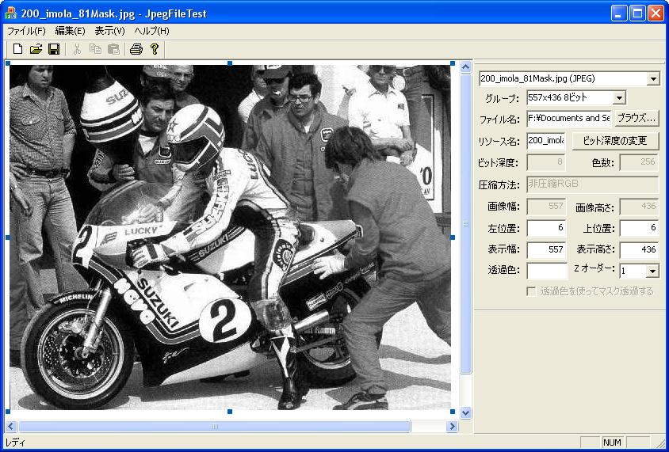Click the 表示高さ input field
Viewport: 669px width, 452px height.
coord(639,250)
